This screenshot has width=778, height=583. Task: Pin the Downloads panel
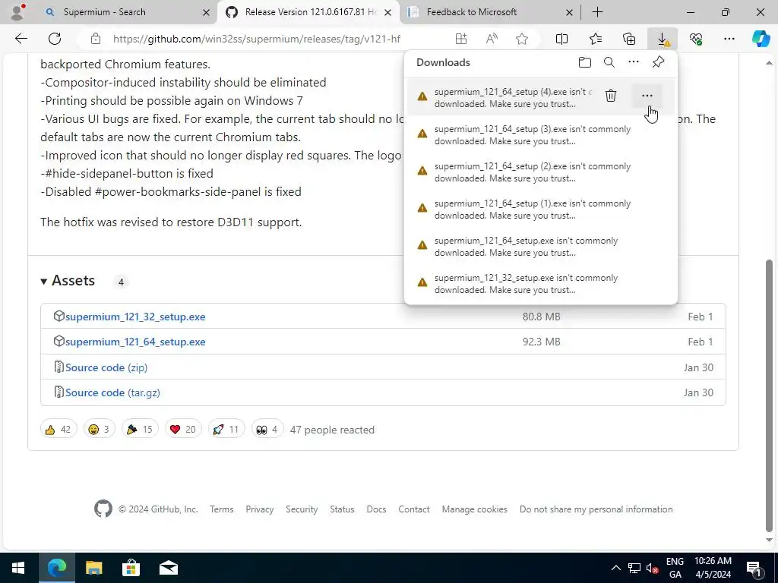pos(658,62)
